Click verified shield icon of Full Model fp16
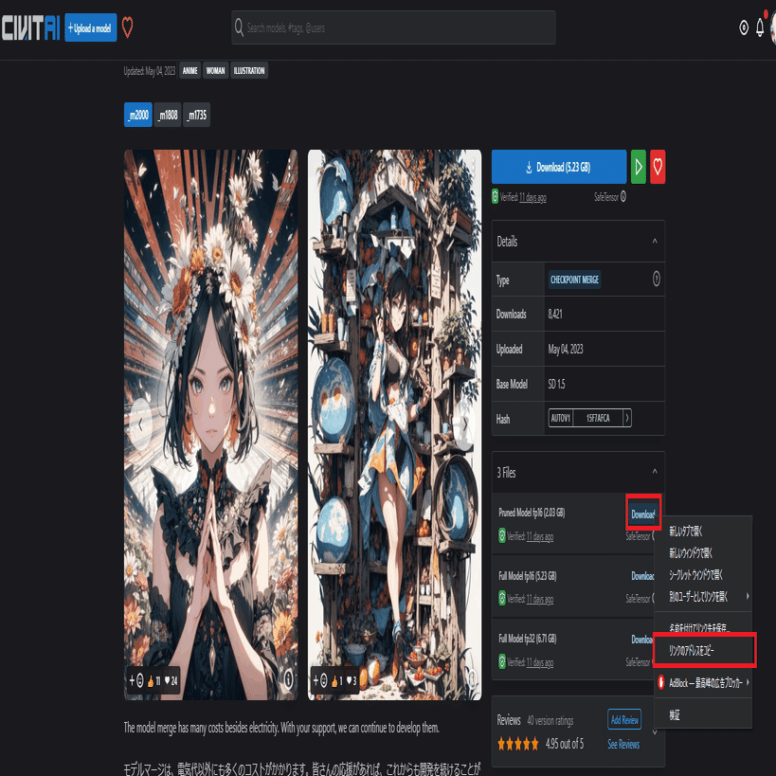 click(502, 598)
